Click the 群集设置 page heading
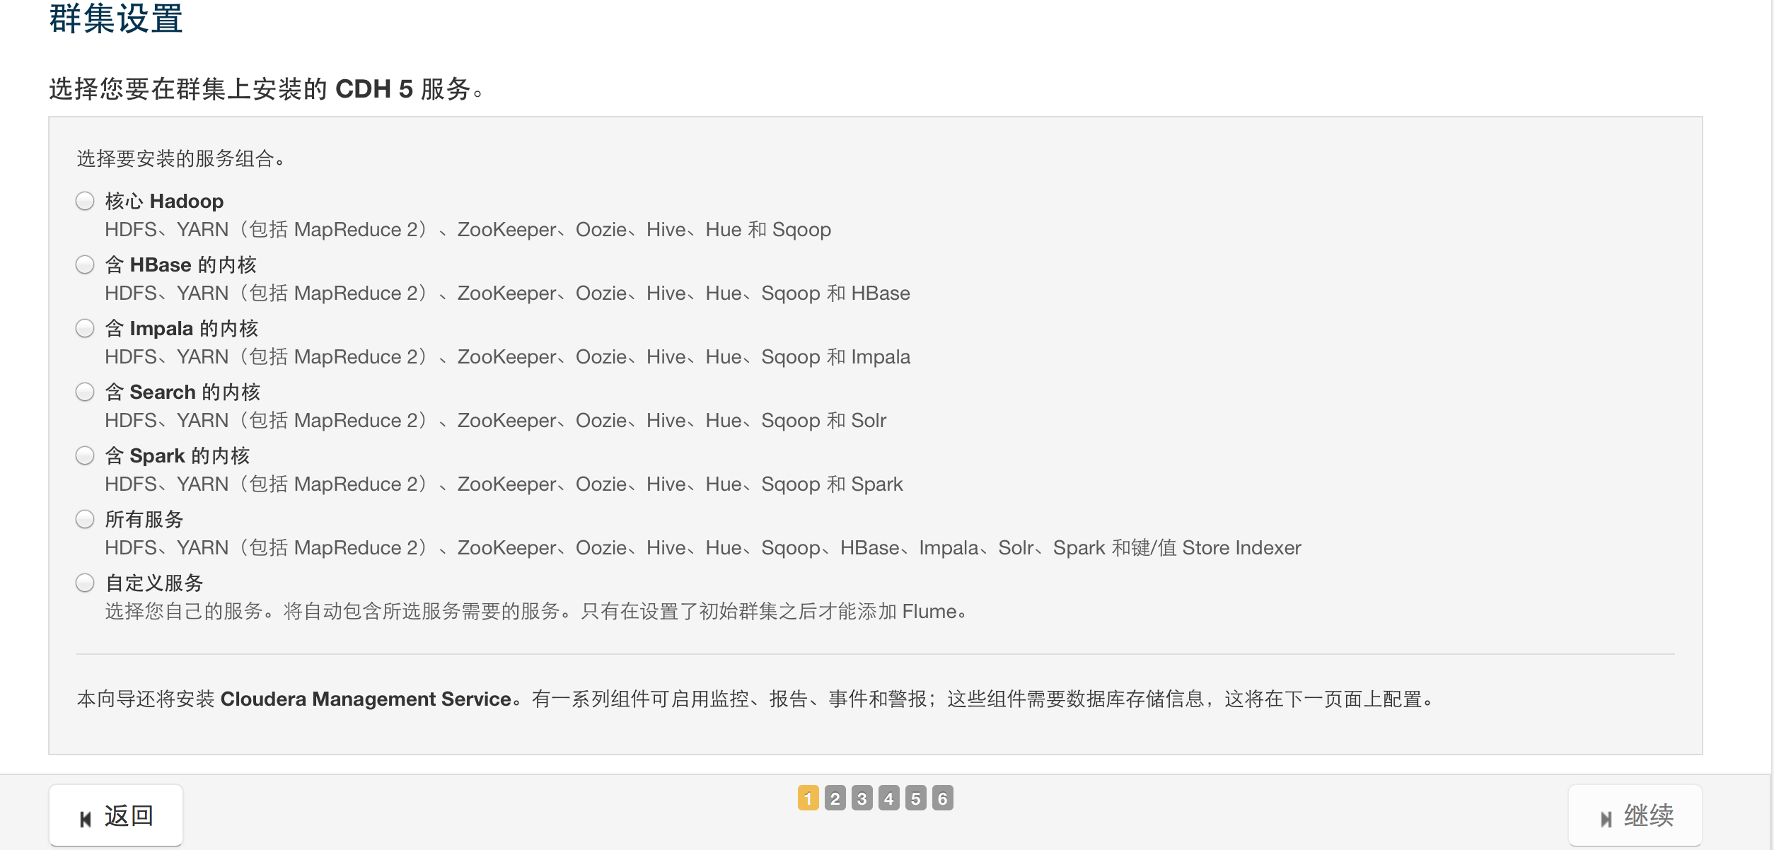 pos(116,18)
